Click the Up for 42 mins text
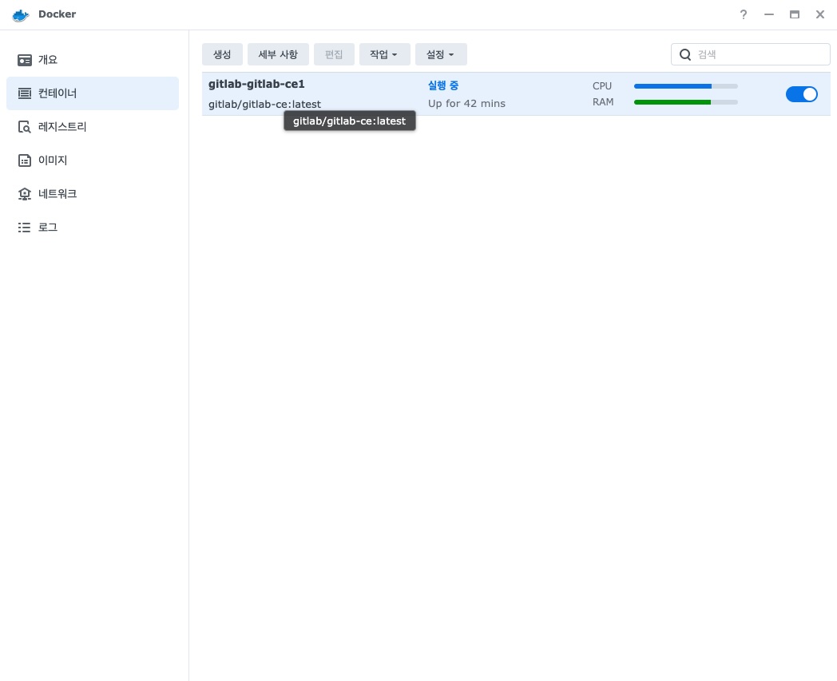 [466, 104]
